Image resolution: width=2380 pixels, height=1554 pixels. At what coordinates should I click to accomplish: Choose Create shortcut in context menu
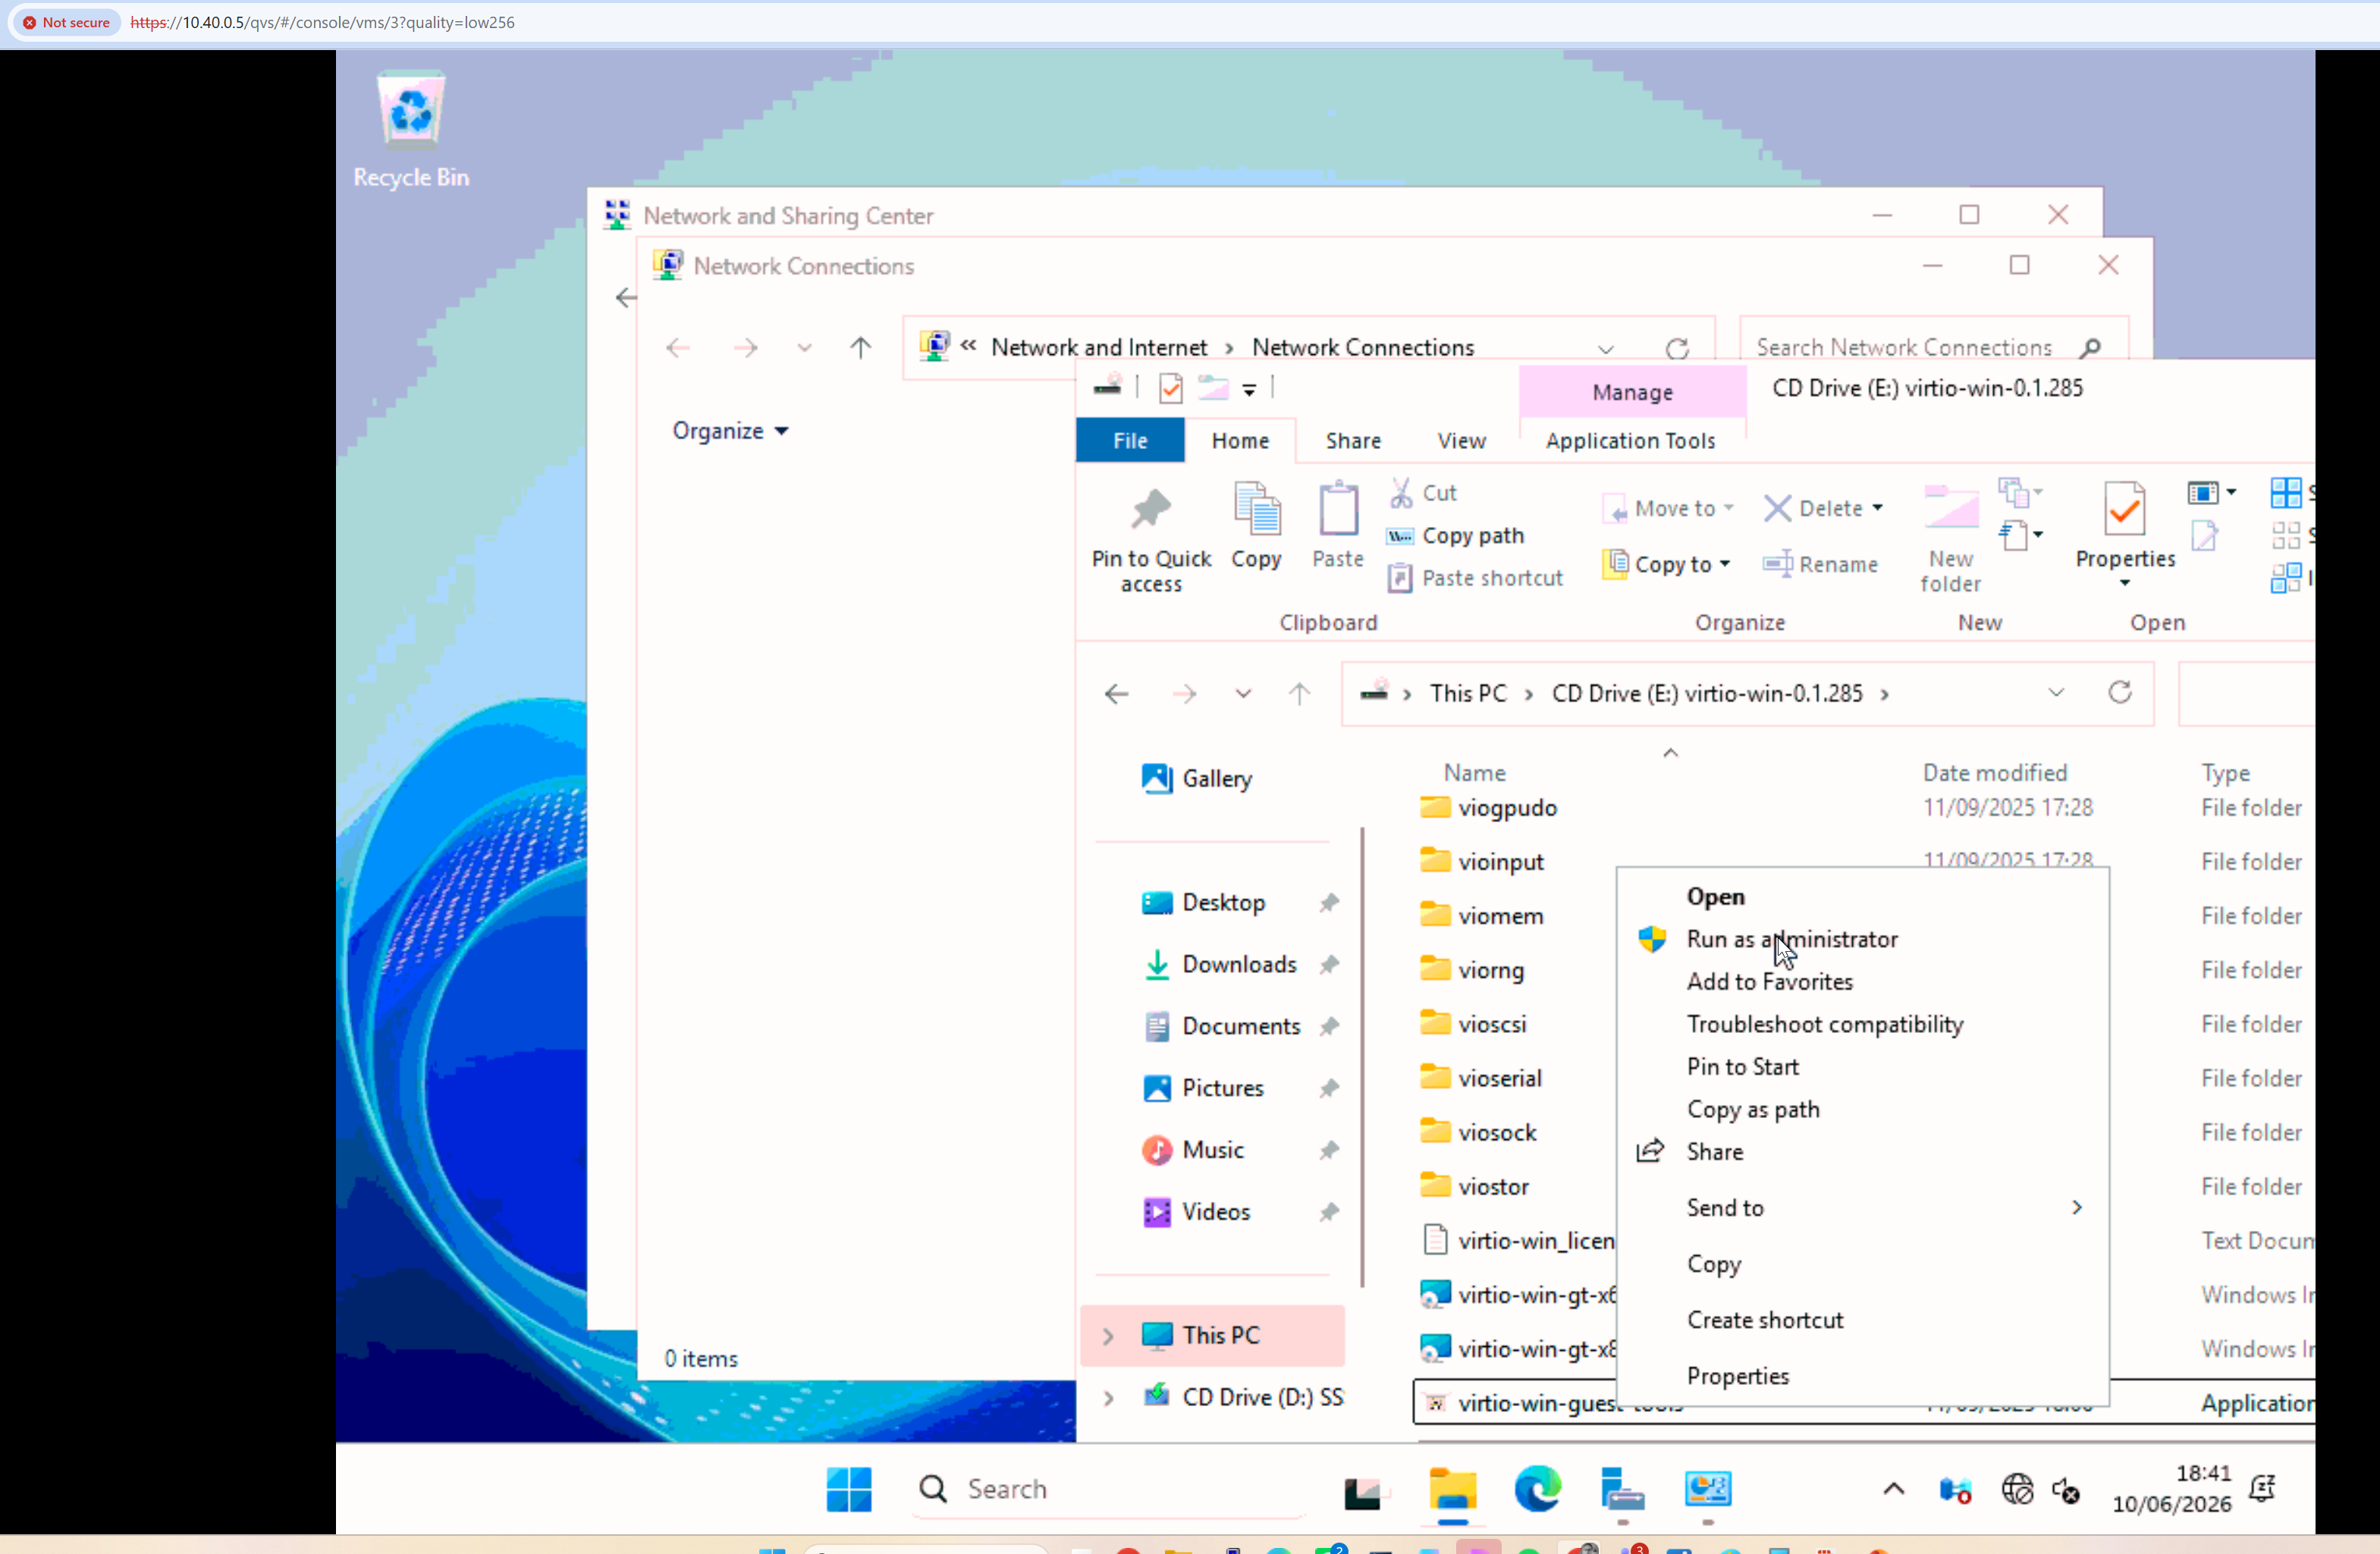coord(1862,1320)
